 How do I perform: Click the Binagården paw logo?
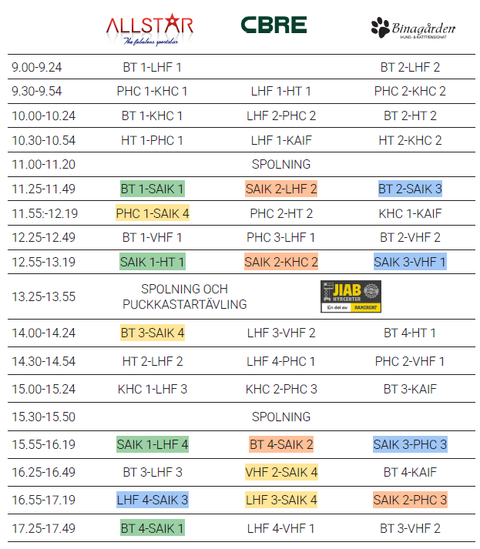coord(413,28)
